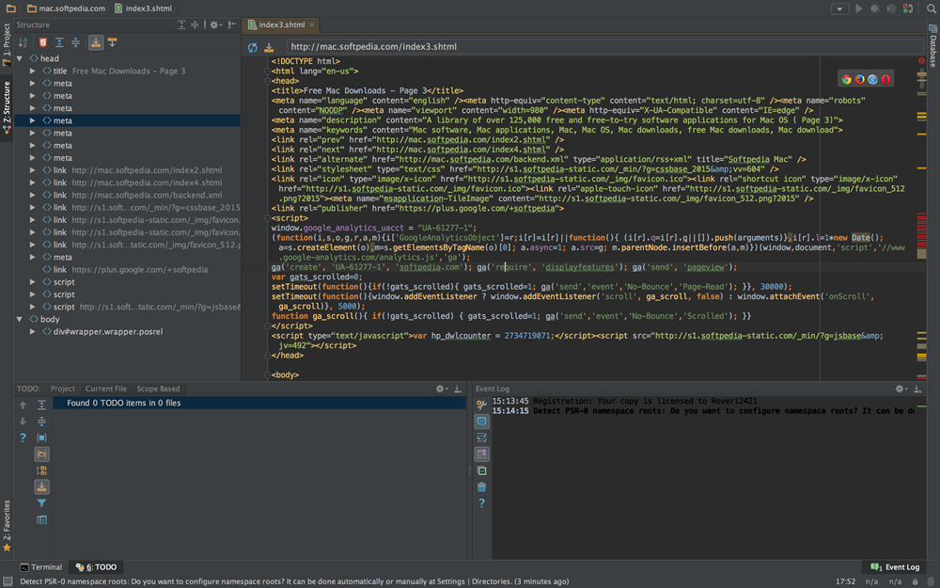Switch TODO view to Scope Based
Image resolution: width=940 pixels, height=588 pixels.
coord(158,389)
